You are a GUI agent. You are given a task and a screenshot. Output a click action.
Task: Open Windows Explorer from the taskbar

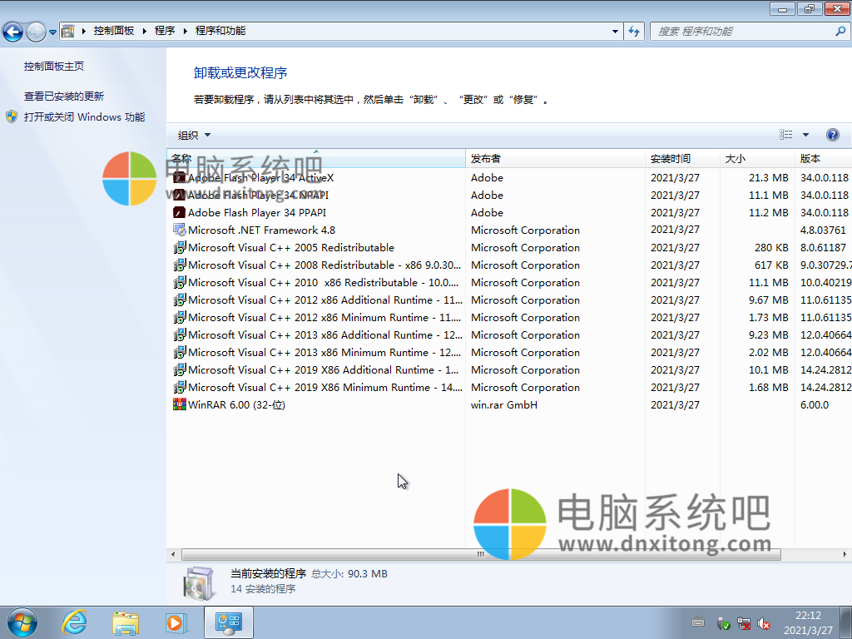125,622
